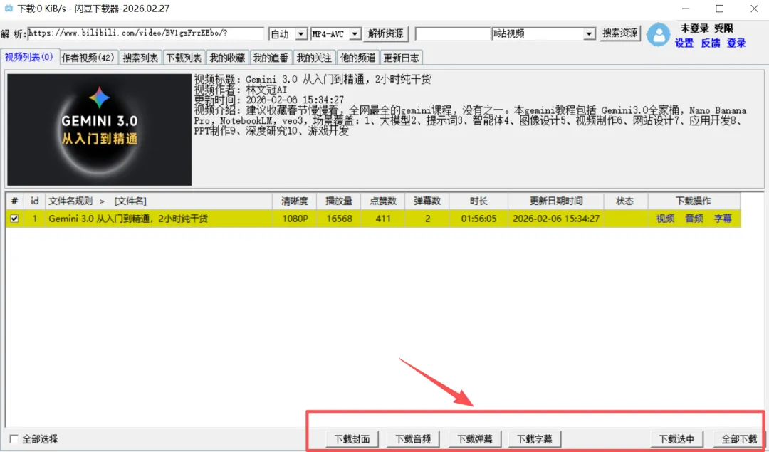Click the 1080P cell in row 1
The width and height of the screenshot is (769, 452).
[295, 219]
